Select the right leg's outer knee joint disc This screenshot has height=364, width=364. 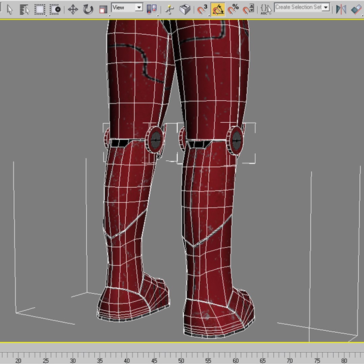[235, 141]
